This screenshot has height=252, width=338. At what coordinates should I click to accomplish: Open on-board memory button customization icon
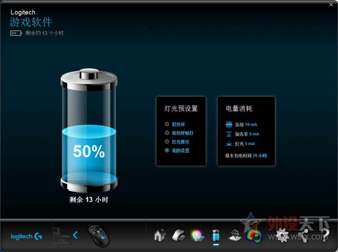click(179, 235)
